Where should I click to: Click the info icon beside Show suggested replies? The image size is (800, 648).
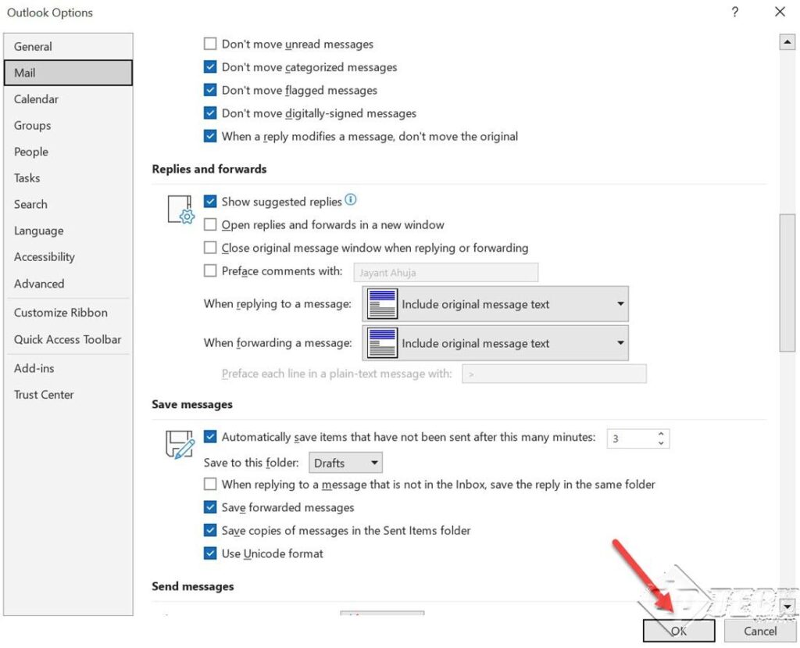pos(350,200)
